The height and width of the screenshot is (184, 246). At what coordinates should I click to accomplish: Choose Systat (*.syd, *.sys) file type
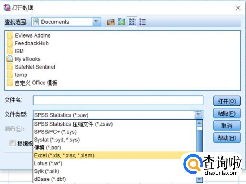[115, 140]
